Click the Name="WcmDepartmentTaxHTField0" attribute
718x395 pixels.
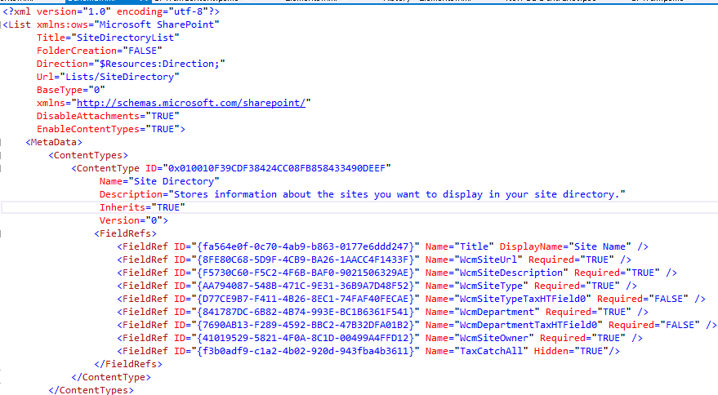click(x=515, y=325)
